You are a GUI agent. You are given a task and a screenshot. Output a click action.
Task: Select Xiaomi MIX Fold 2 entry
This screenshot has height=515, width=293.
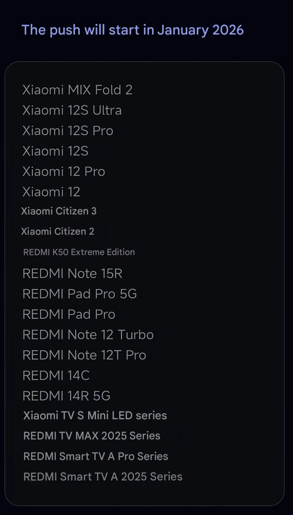[x=77, y=90]
